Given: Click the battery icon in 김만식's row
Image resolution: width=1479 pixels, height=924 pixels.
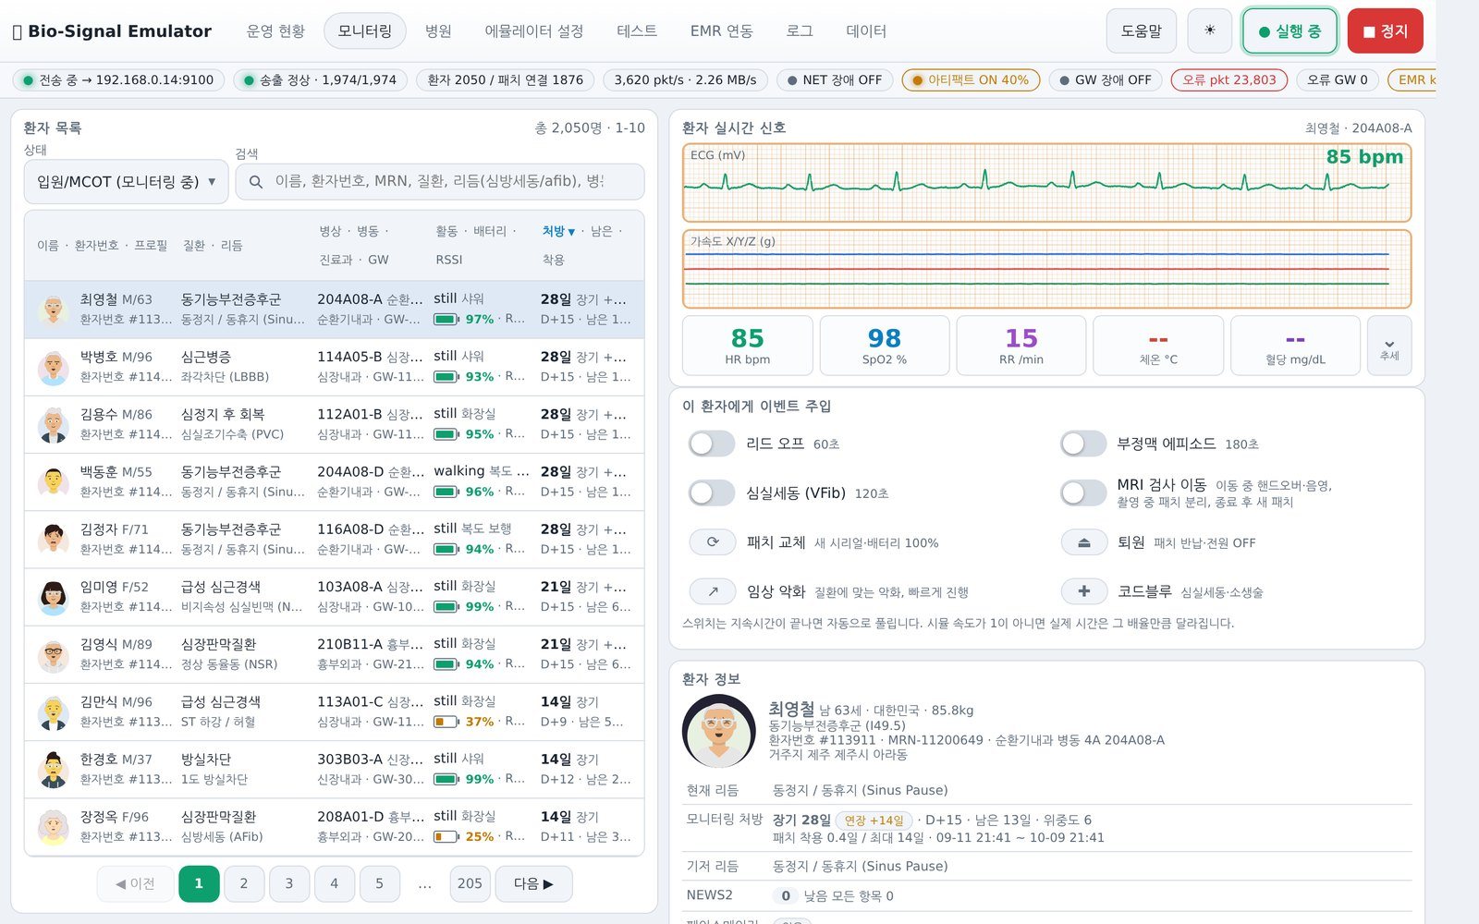Looking at the screenshot, I should (446, 722).
